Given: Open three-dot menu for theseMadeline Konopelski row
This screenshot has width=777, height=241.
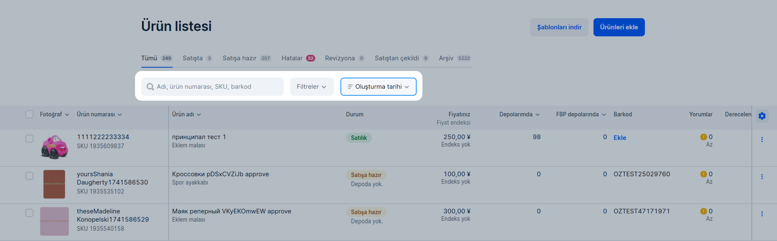Looking at the screenshot, I should click(762, 214).
